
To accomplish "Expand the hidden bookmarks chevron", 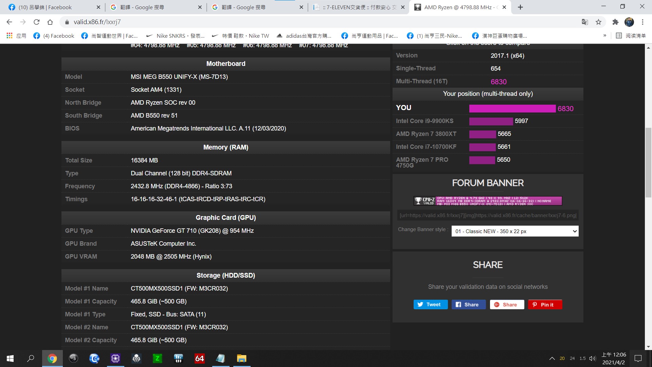I will (x=605, y=36).
